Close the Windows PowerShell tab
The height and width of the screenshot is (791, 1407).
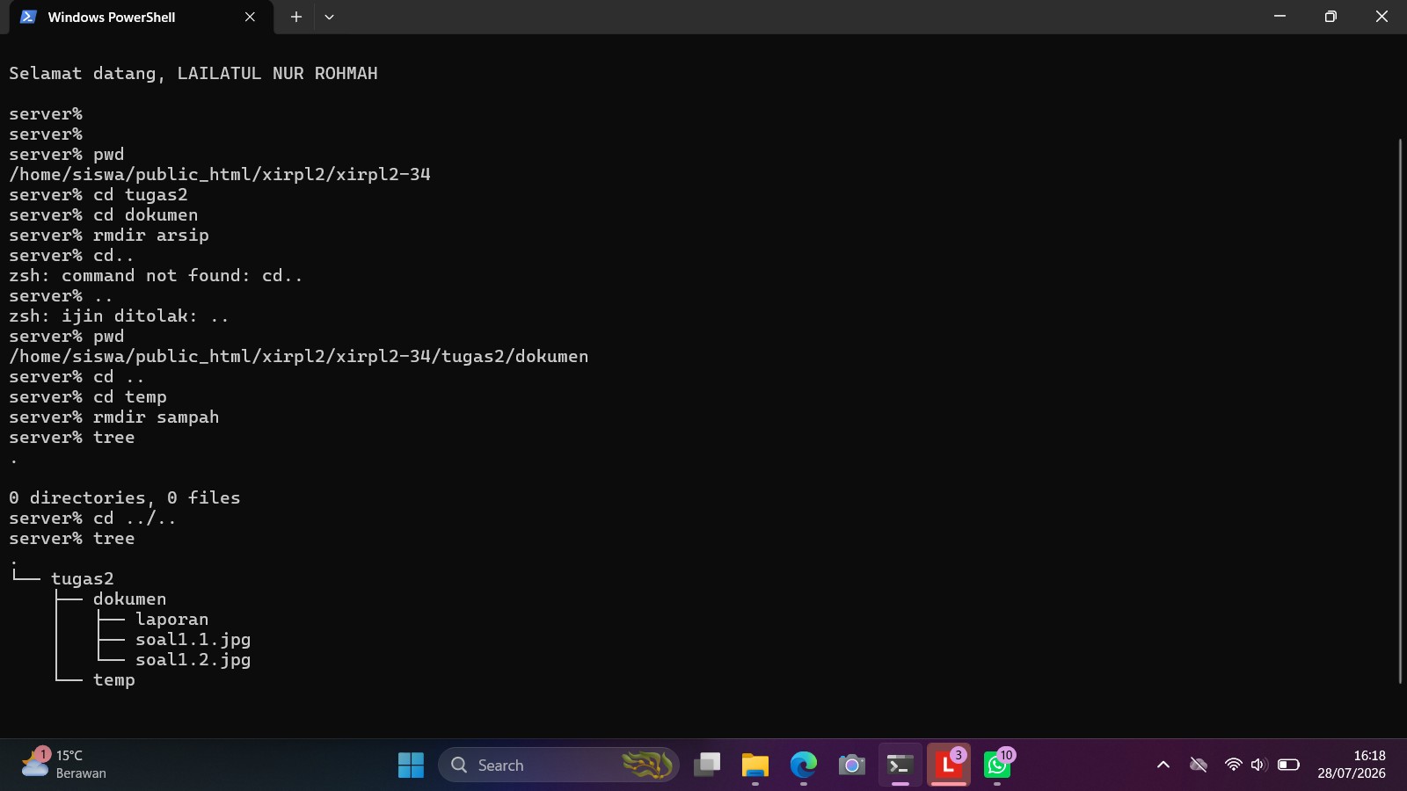tap(250, 17)
